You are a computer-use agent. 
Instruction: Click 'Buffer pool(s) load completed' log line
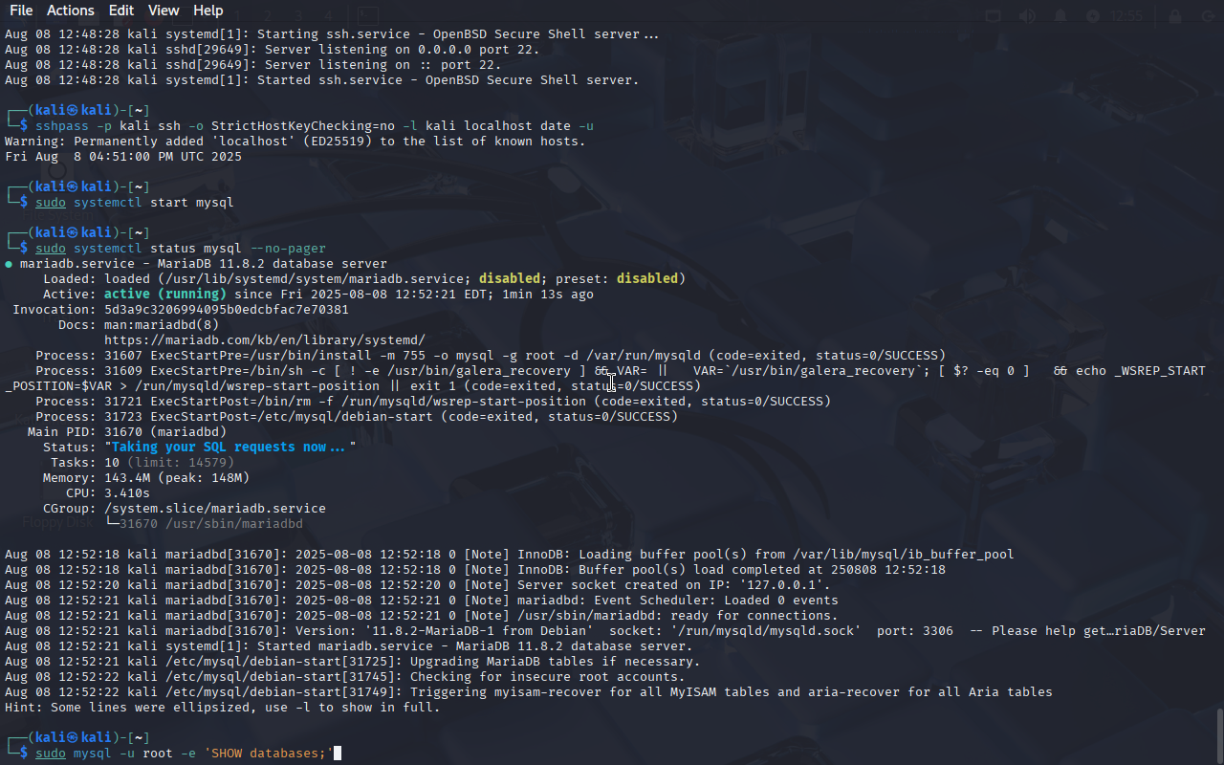tap(475, 569)
